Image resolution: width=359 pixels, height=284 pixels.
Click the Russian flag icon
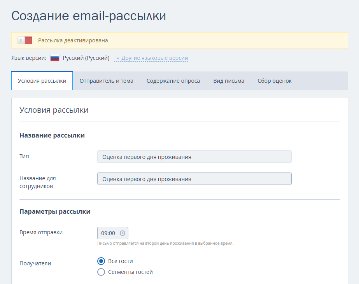click(x=55, y=58)
